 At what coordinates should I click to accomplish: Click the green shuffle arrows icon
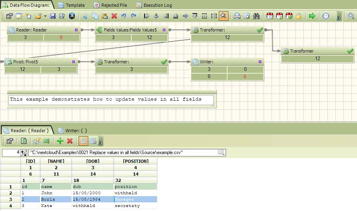46,141
